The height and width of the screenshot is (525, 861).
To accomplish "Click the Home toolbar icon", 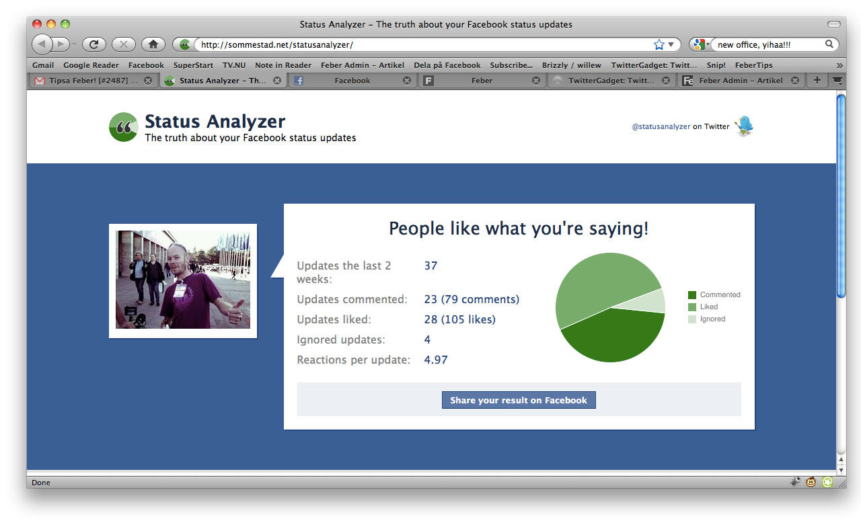I will [x=153, y=44].
